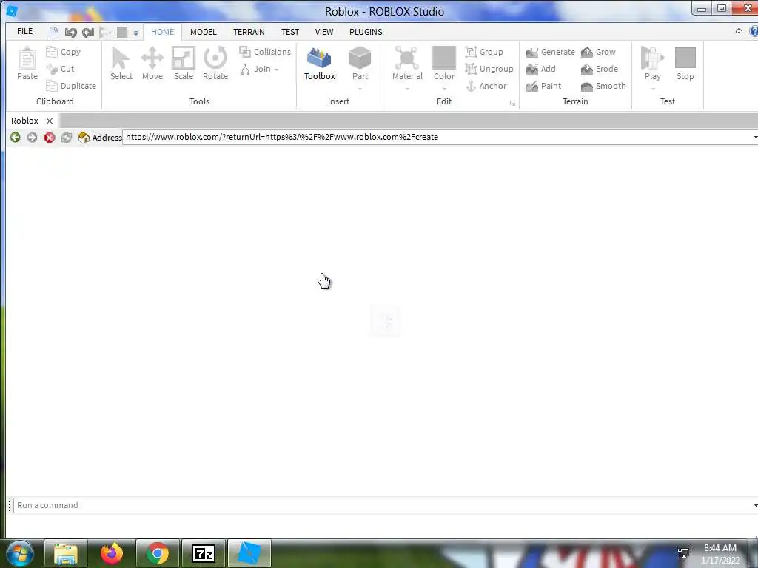Click the Color swatch
The width and height of the screenshot is (758, 568).
tap(444, 58)
